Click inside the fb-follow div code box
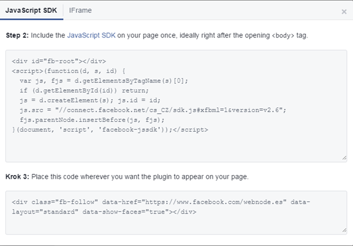This screenshot has width=353, height=246. pos(176,213)
